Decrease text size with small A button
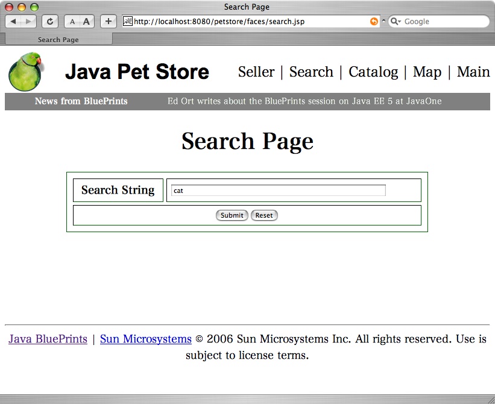Viewport: 495px width, 404px height. pyautogui.click(x=72, y=22)
